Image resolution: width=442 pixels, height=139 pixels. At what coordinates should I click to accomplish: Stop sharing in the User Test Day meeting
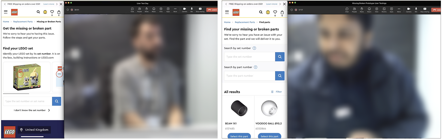pos(200,10)
